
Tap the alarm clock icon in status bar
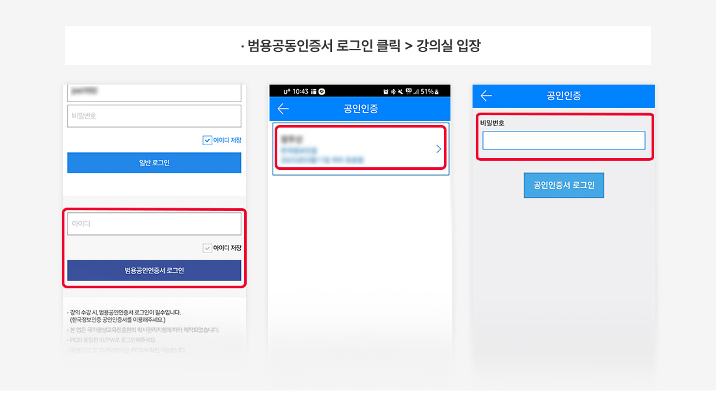click(x=386, y=92)
